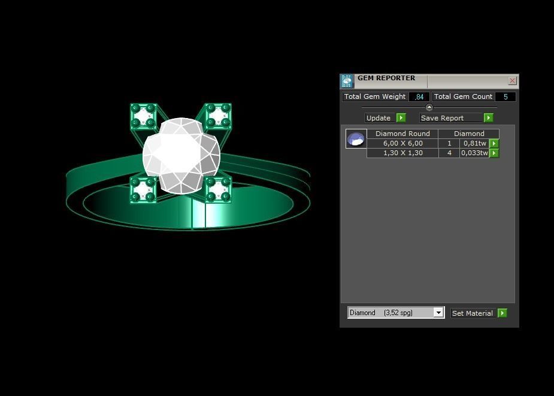Click the Gem Reporter panel icon
The height and width of the screenshot is (396, 554).
347,81
